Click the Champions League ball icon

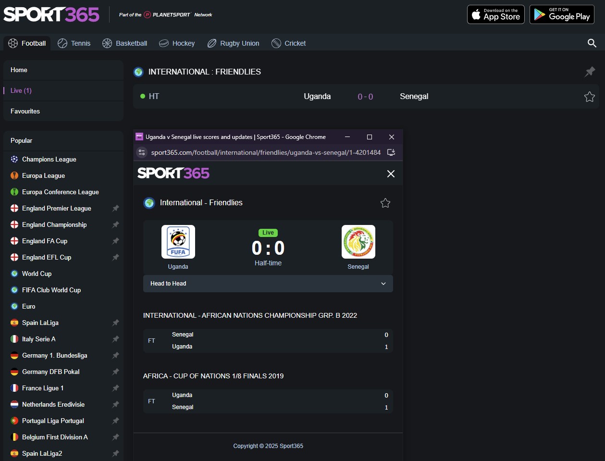(x=14, y=159)
